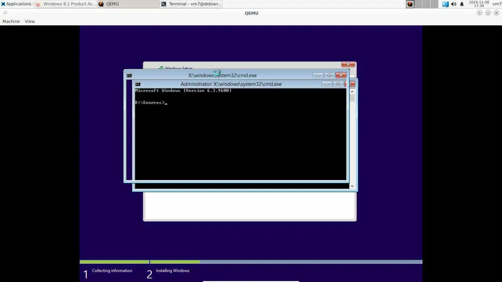The height and width of the screenshot is (282, 502).
Task: Click the QEMU taskbar button
Action: pyautogui.click(x=129, y=4)
